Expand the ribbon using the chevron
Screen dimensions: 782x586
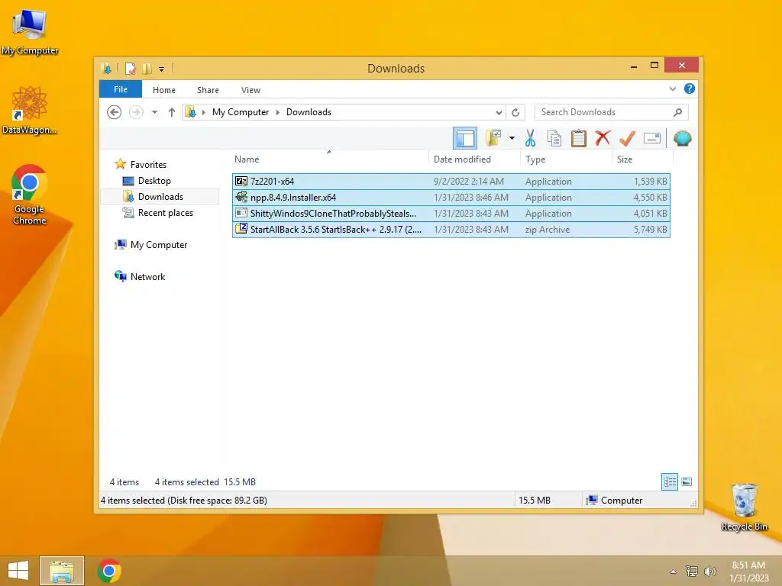[x=672, y=89]
